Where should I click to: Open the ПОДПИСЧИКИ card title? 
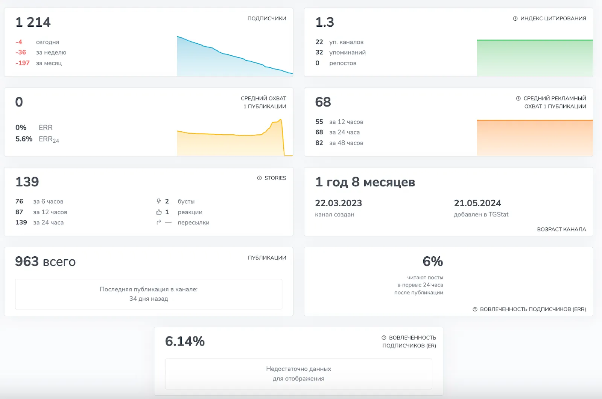[267, 18]
